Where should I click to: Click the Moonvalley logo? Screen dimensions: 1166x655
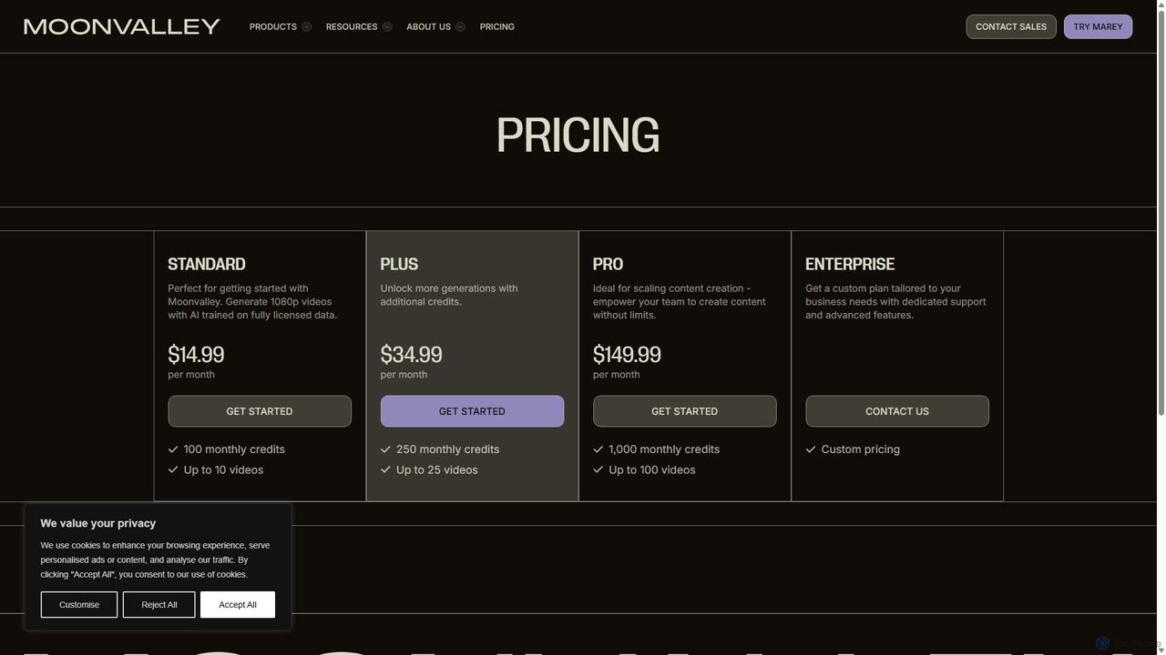pos(122,26)
